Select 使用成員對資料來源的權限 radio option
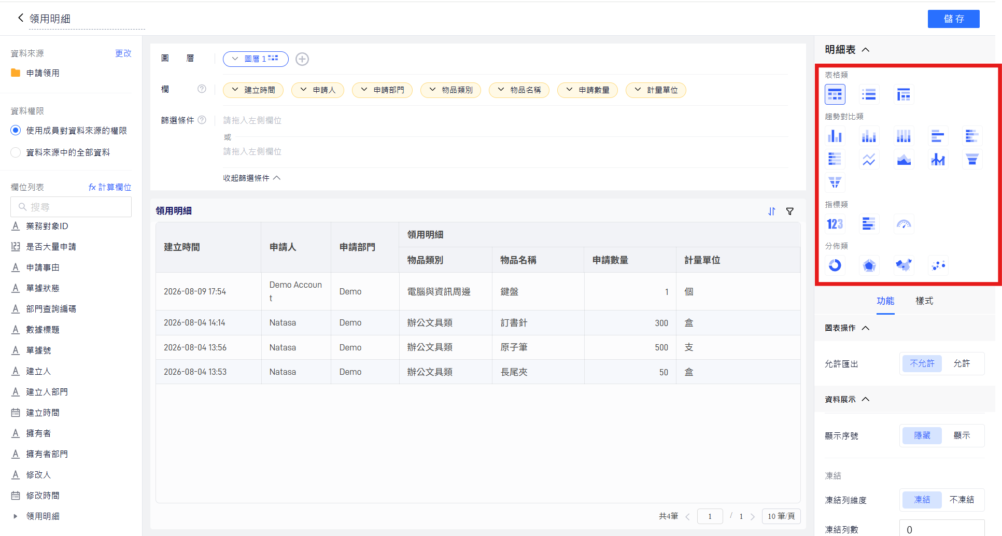The width and height of the screenshot is (1002, 536). 16,131
